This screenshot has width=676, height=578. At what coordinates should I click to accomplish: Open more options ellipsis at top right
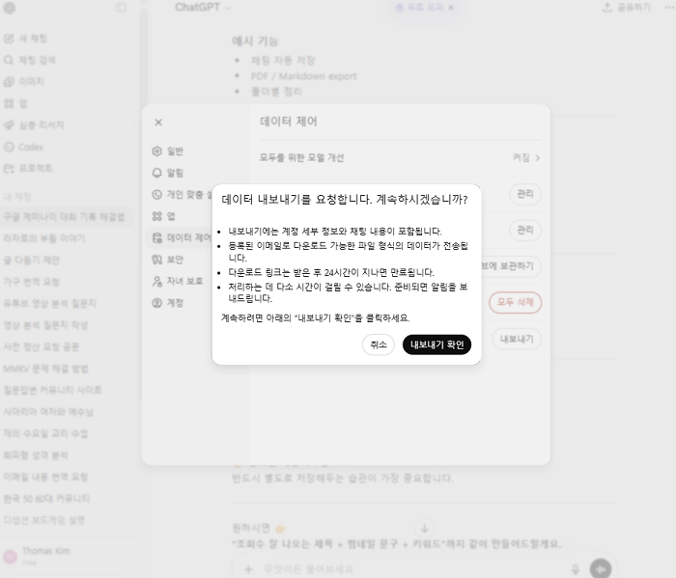click(669, 8)
